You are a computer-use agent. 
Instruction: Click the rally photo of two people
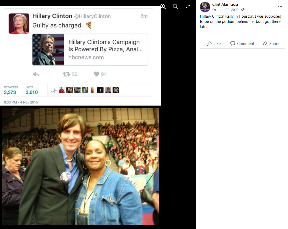pyautogui.click(x=80, y=166)
